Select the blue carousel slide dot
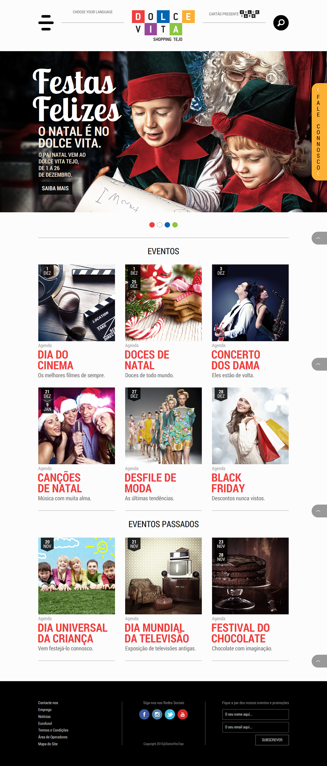 tap(167, 225)
